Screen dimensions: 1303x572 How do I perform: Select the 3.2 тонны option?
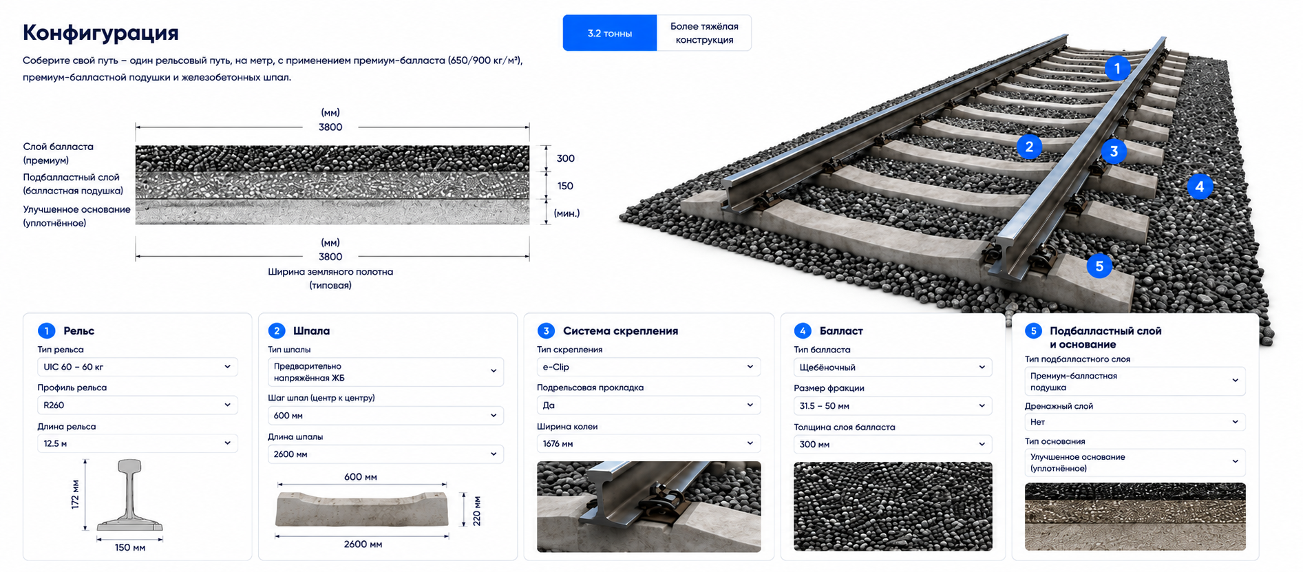pos(610,33)
